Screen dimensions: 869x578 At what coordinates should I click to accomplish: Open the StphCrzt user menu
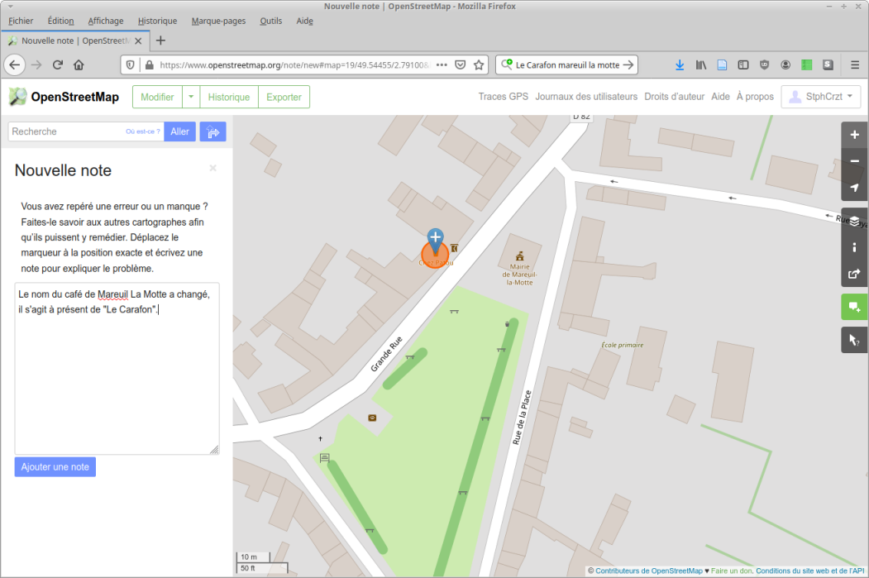(x=820, y=97)
